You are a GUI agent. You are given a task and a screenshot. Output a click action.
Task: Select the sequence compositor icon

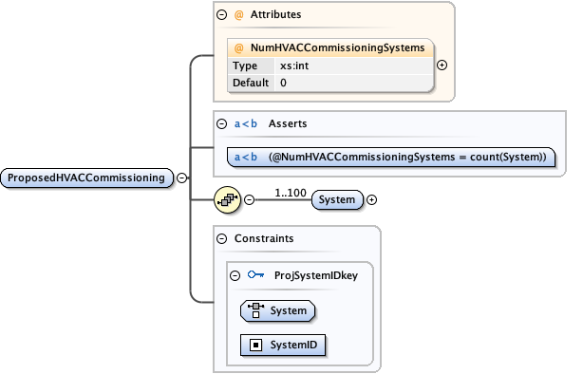pos(228,199)
